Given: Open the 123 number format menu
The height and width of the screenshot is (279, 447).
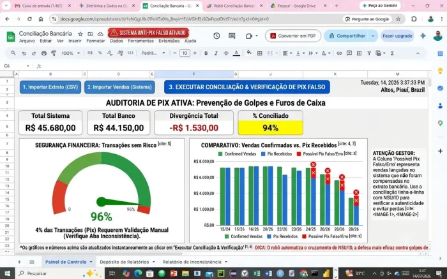Looking at the screenshot, I should [x=130, y=53].
